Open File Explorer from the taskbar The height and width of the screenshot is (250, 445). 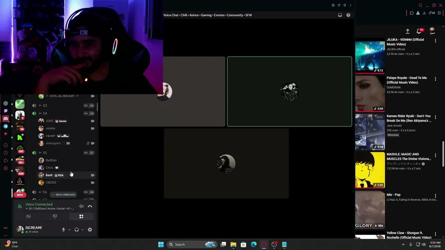coord(233,244)
